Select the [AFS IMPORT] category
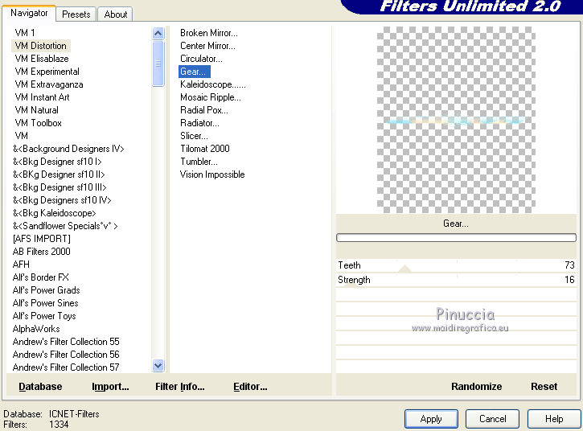 (41, 239)
